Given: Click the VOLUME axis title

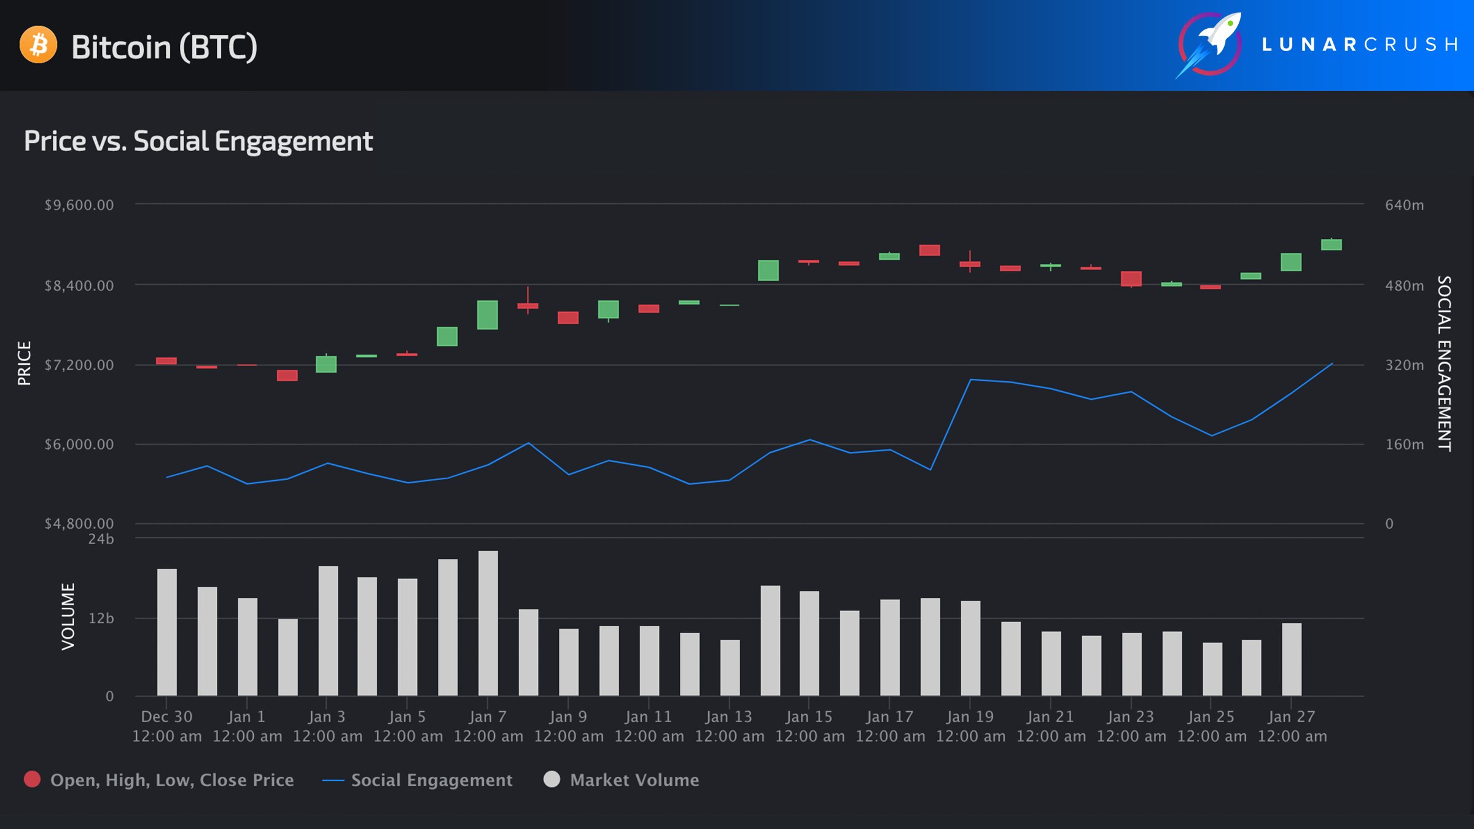Looking at the screenshot, I should 68,617.
